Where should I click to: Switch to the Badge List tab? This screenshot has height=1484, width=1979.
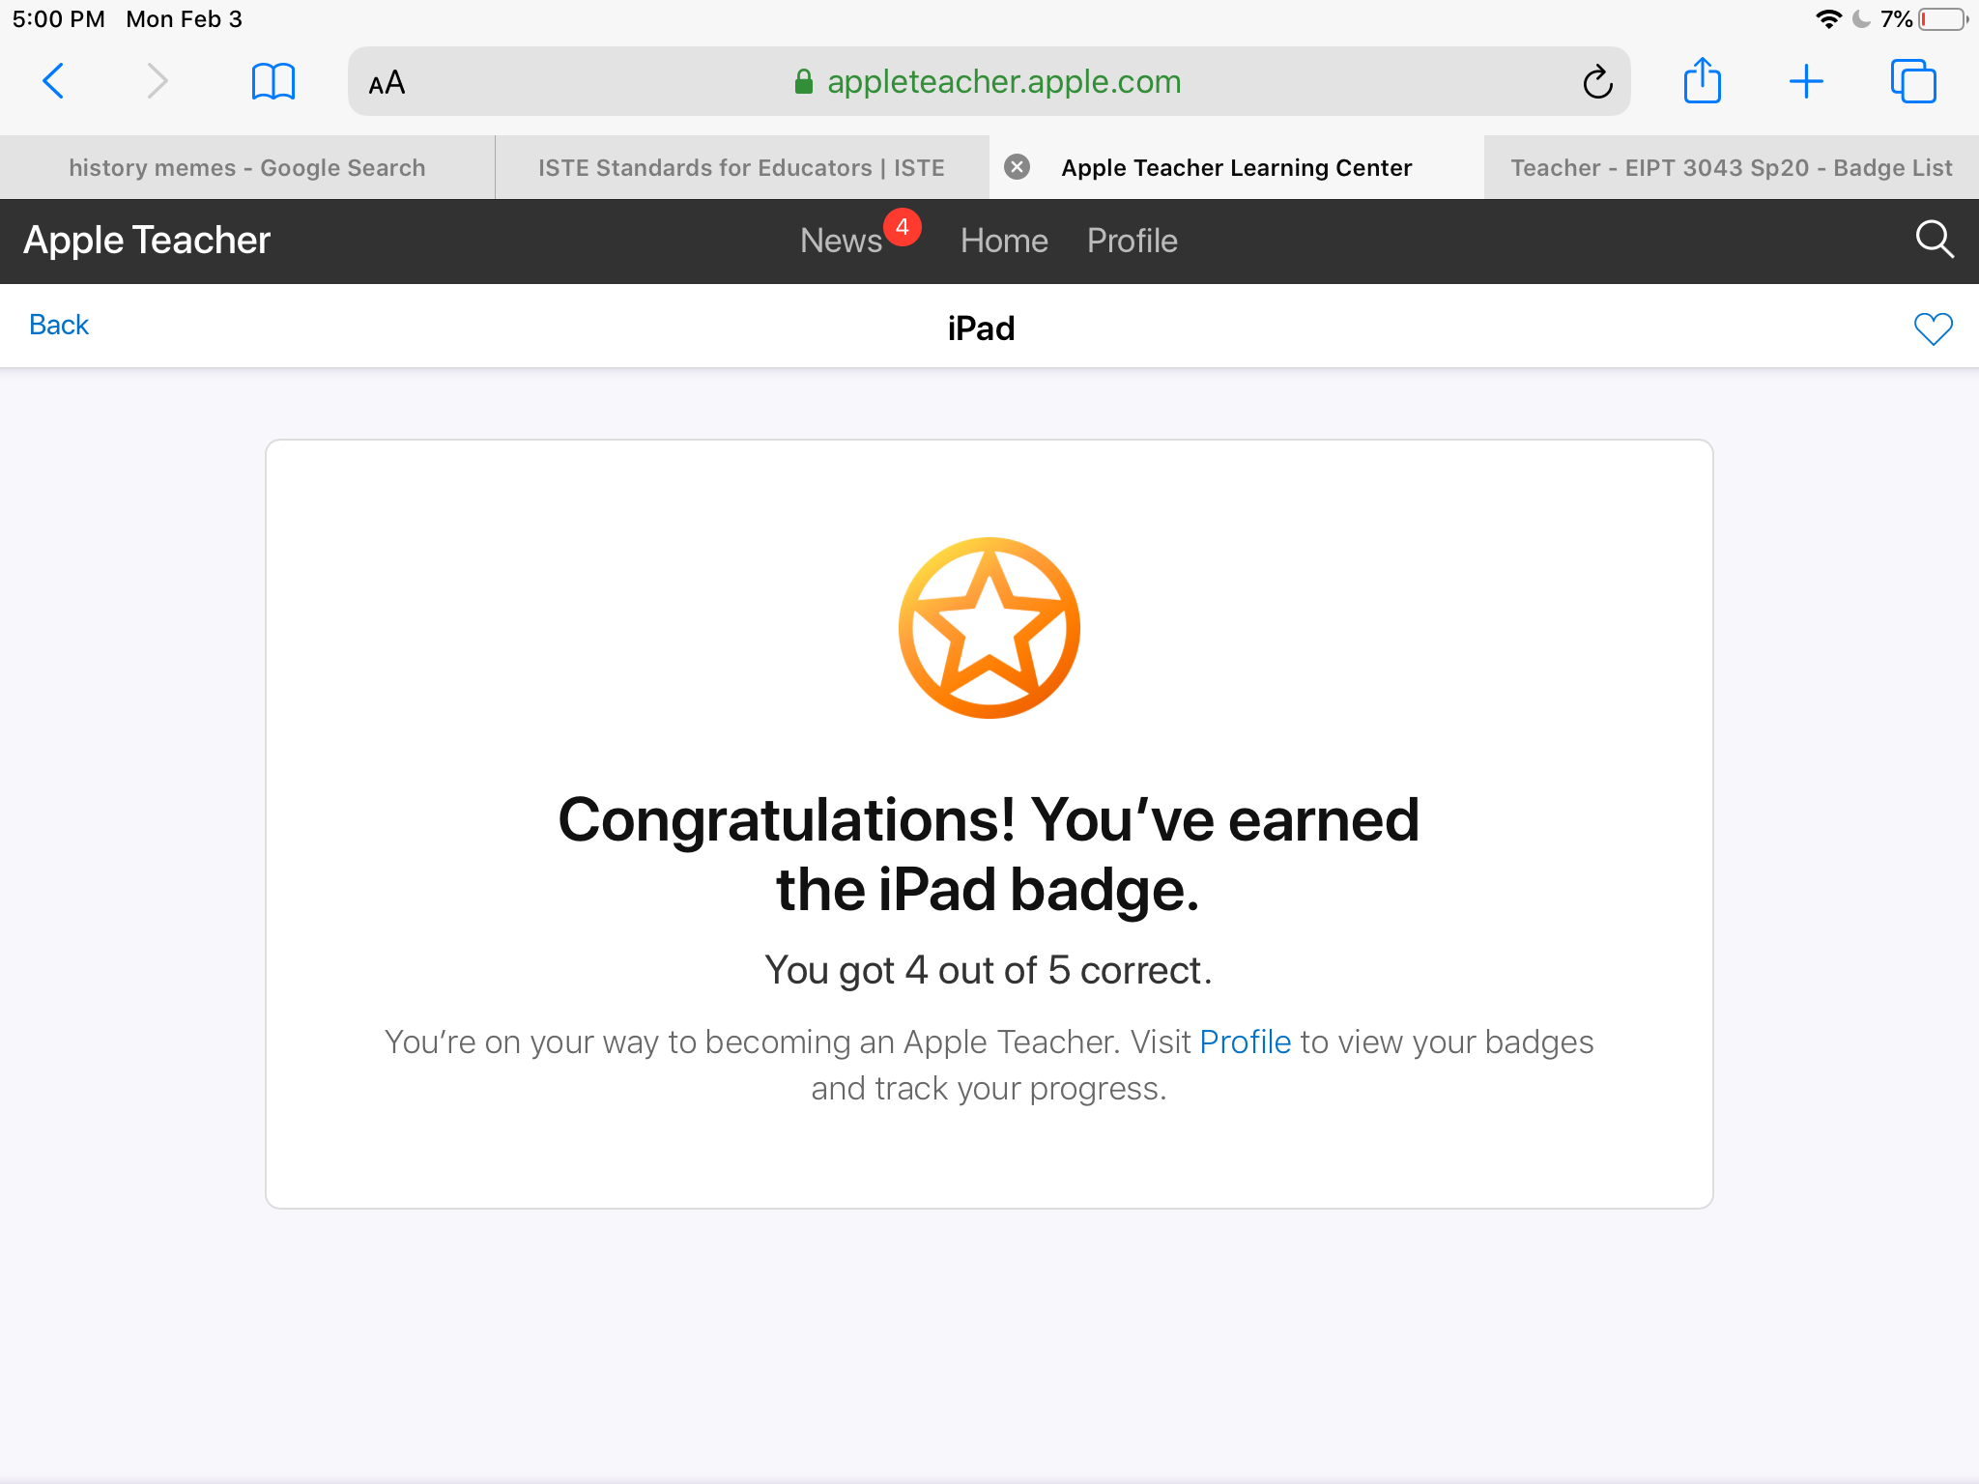(1731, 168)
